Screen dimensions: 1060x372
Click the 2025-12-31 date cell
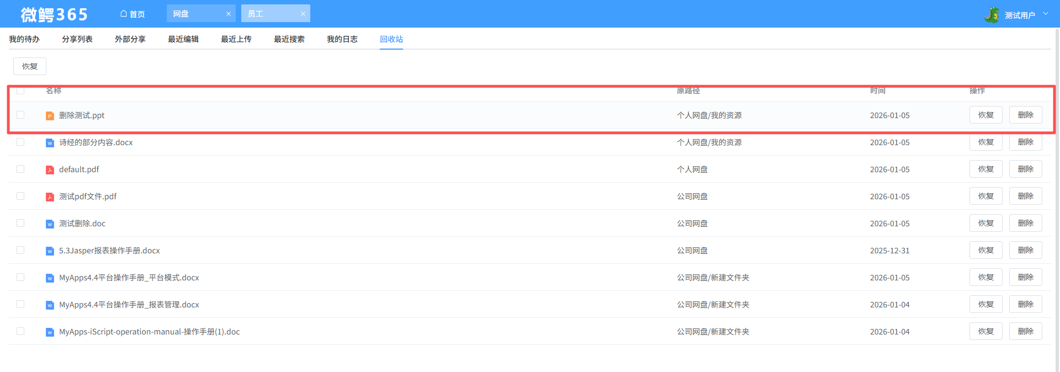[x=889, y=251]
